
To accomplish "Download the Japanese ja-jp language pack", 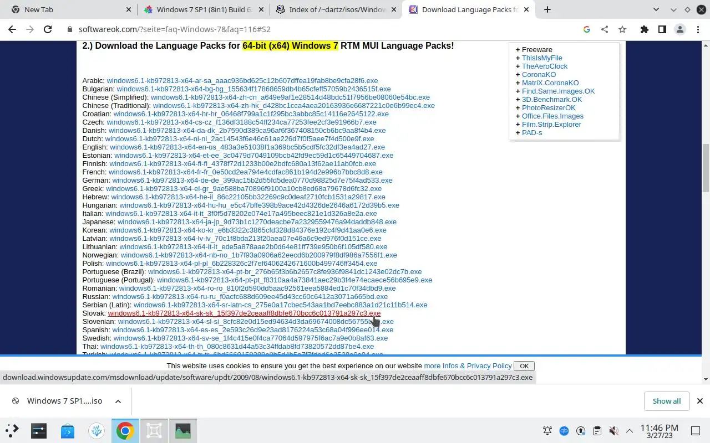I will (x=257, y=222).
